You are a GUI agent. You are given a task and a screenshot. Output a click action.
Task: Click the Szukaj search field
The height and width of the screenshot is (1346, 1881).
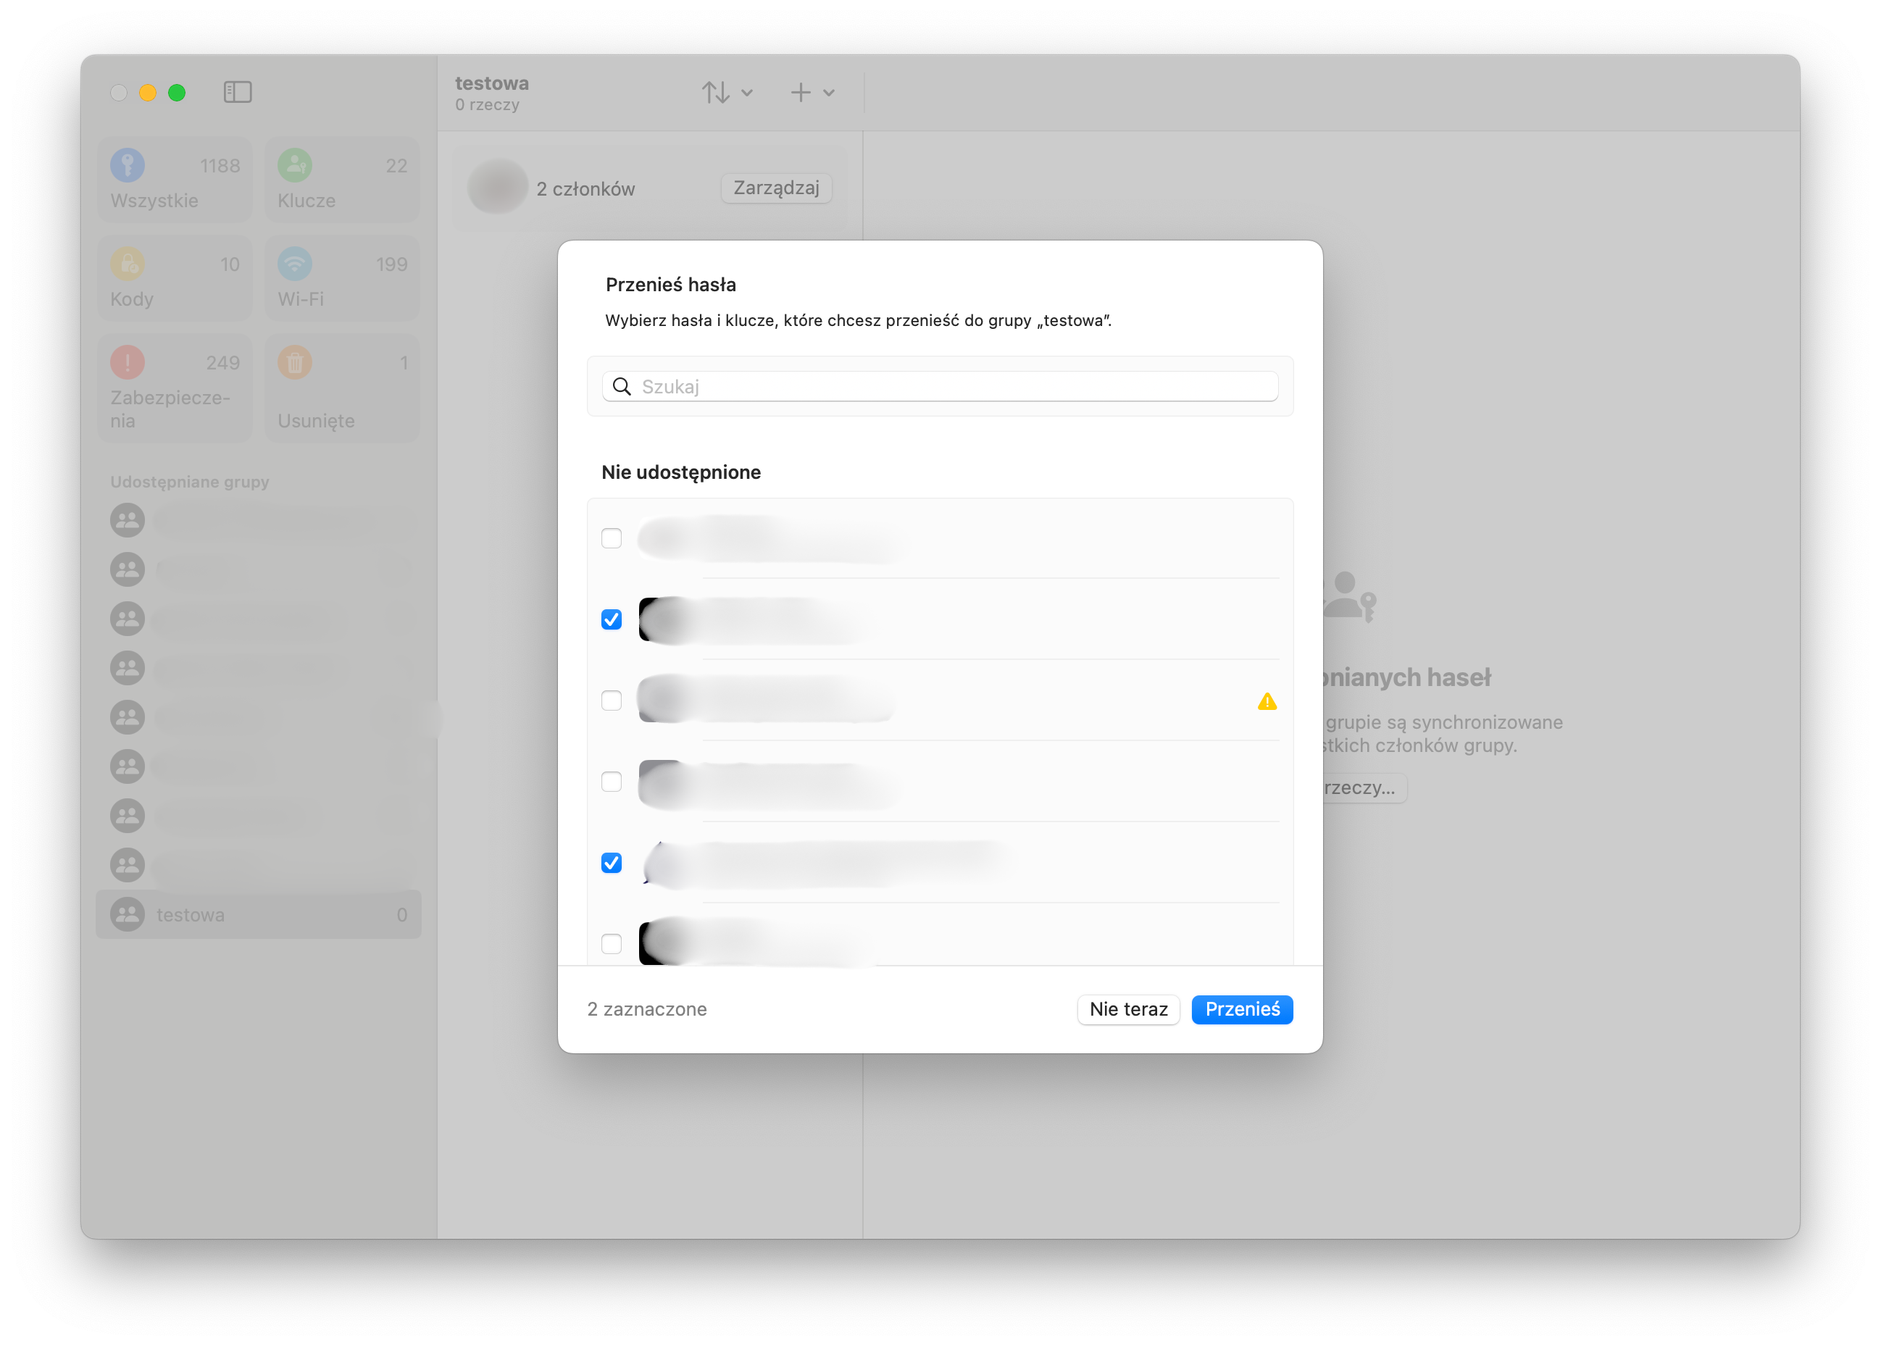click(x=954, y=386)
